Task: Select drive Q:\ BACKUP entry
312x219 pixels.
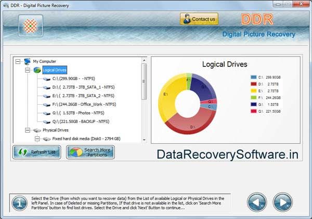Action: [x=81, y=121]
